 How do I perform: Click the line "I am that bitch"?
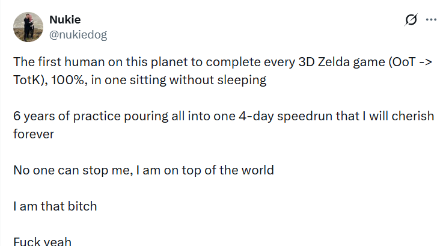pos(55,206)
